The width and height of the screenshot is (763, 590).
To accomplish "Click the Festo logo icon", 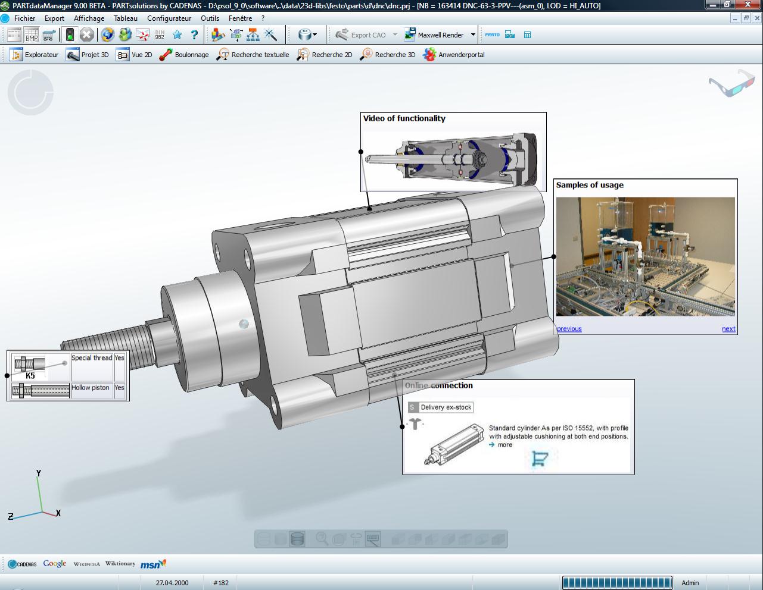I will click(x=492, y=34).
